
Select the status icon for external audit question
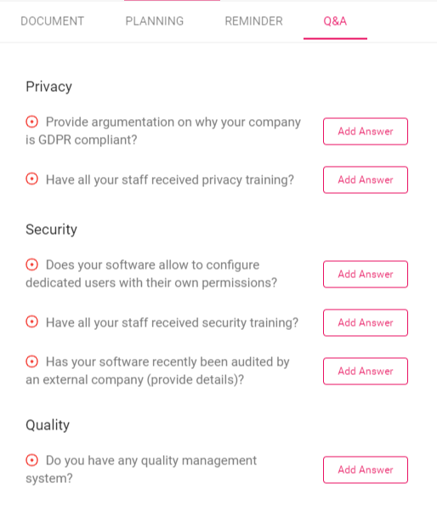[32, 361]
